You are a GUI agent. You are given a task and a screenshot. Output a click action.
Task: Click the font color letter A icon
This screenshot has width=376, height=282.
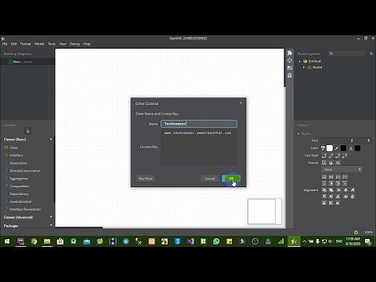pos(351,148)
